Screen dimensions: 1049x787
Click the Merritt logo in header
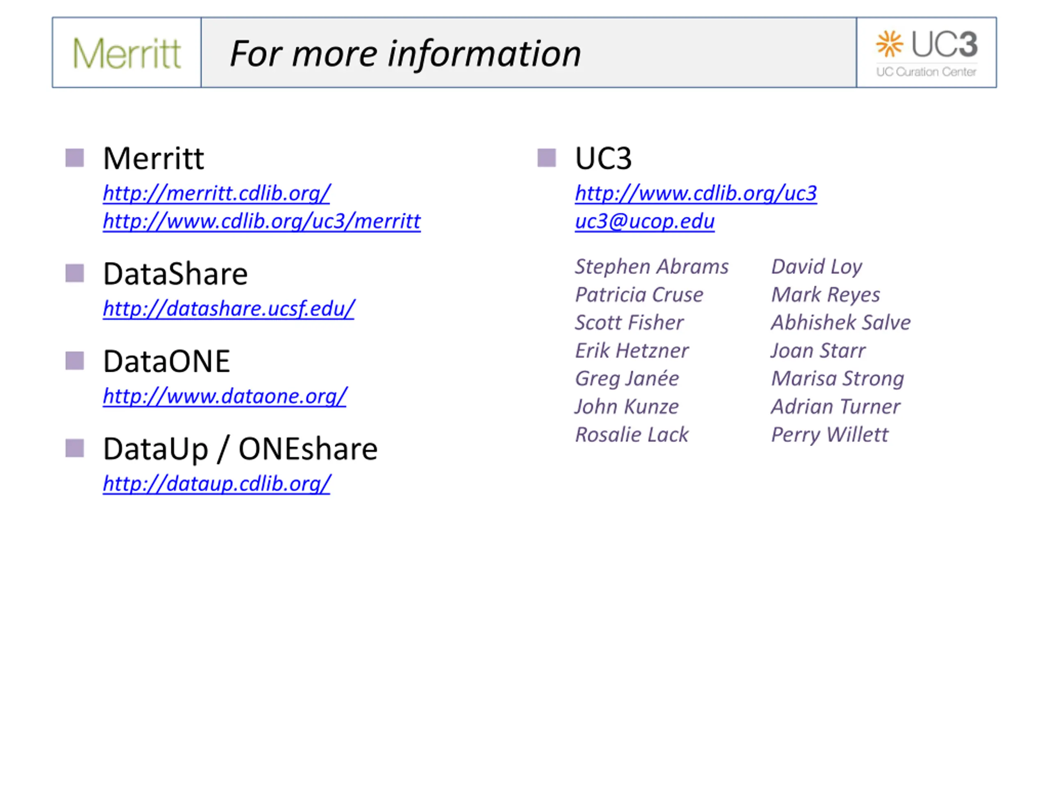click(x=127, y=53)
